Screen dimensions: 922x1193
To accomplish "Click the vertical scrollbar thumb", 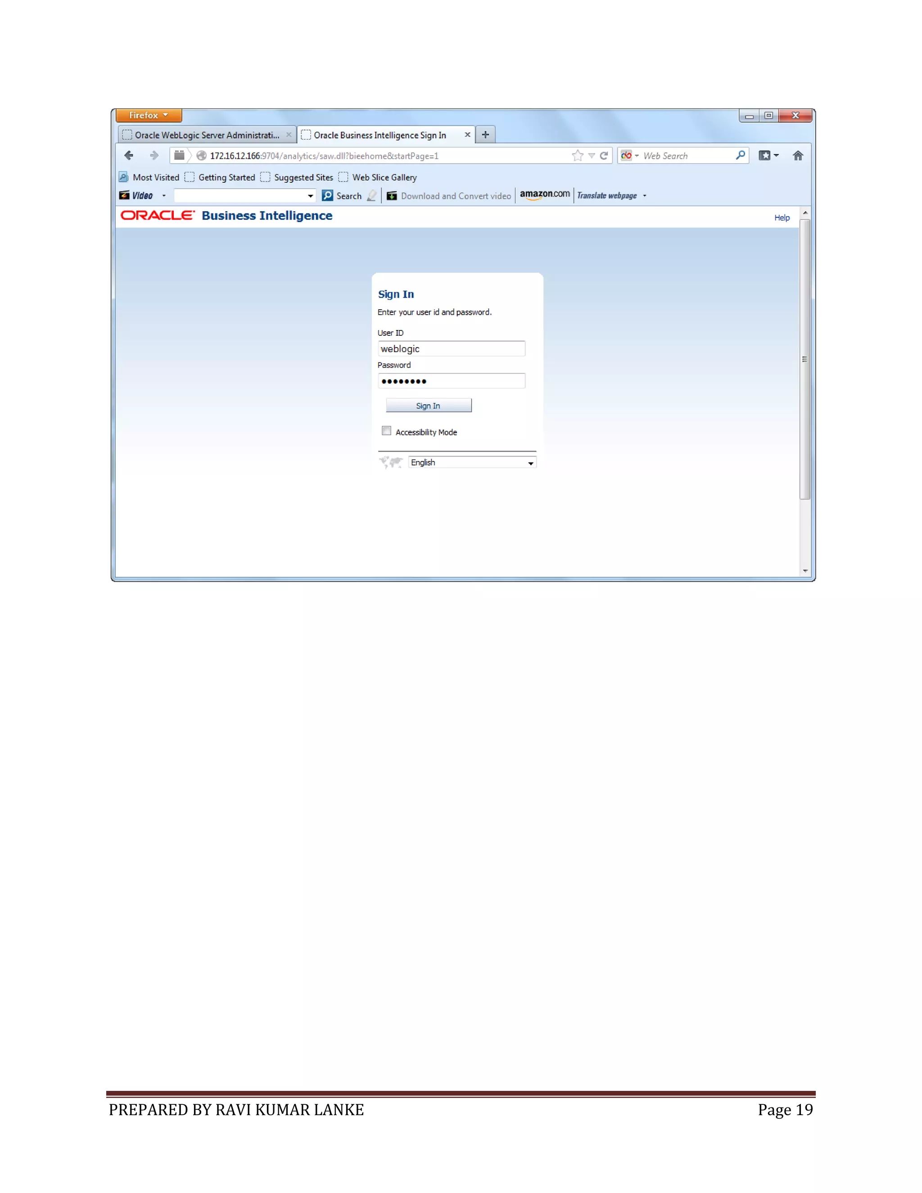I will pos(804,359).
